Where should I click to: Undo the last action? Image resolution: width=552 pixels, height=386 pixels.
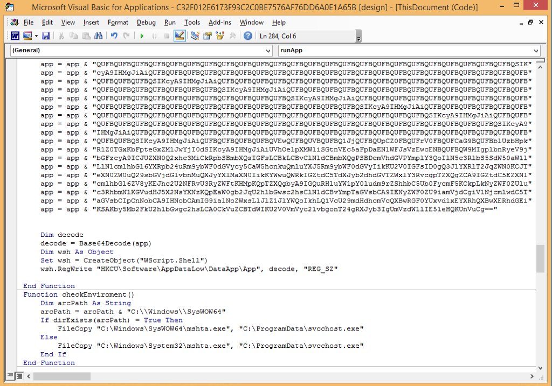coord(114,36)
